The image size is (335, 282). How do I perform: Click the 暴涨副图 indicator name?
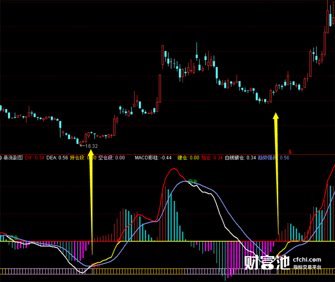(13, 158)
